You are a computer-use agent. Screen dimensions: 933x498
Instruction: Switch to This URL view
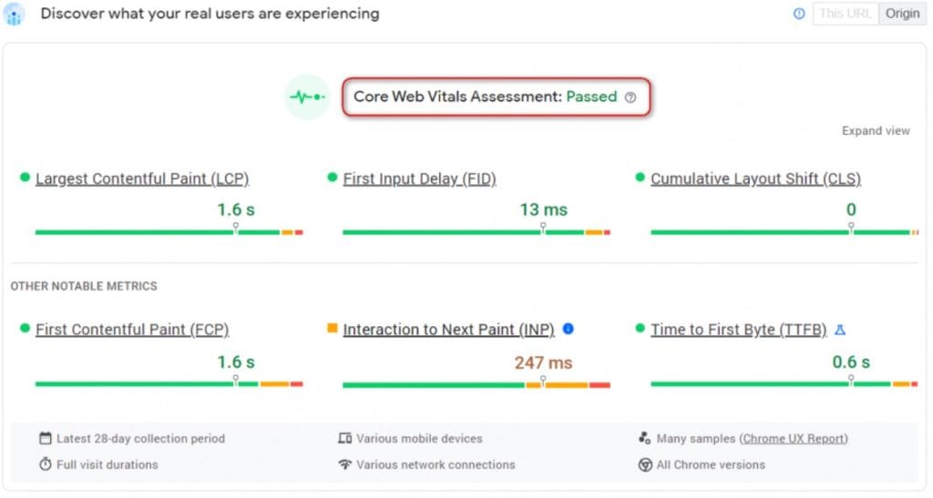845,14
